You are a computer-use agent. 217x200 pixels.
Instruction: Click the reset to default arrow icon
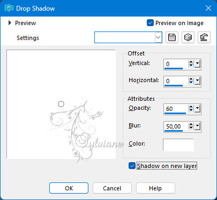pyautogui.click(x=204, y=37)
